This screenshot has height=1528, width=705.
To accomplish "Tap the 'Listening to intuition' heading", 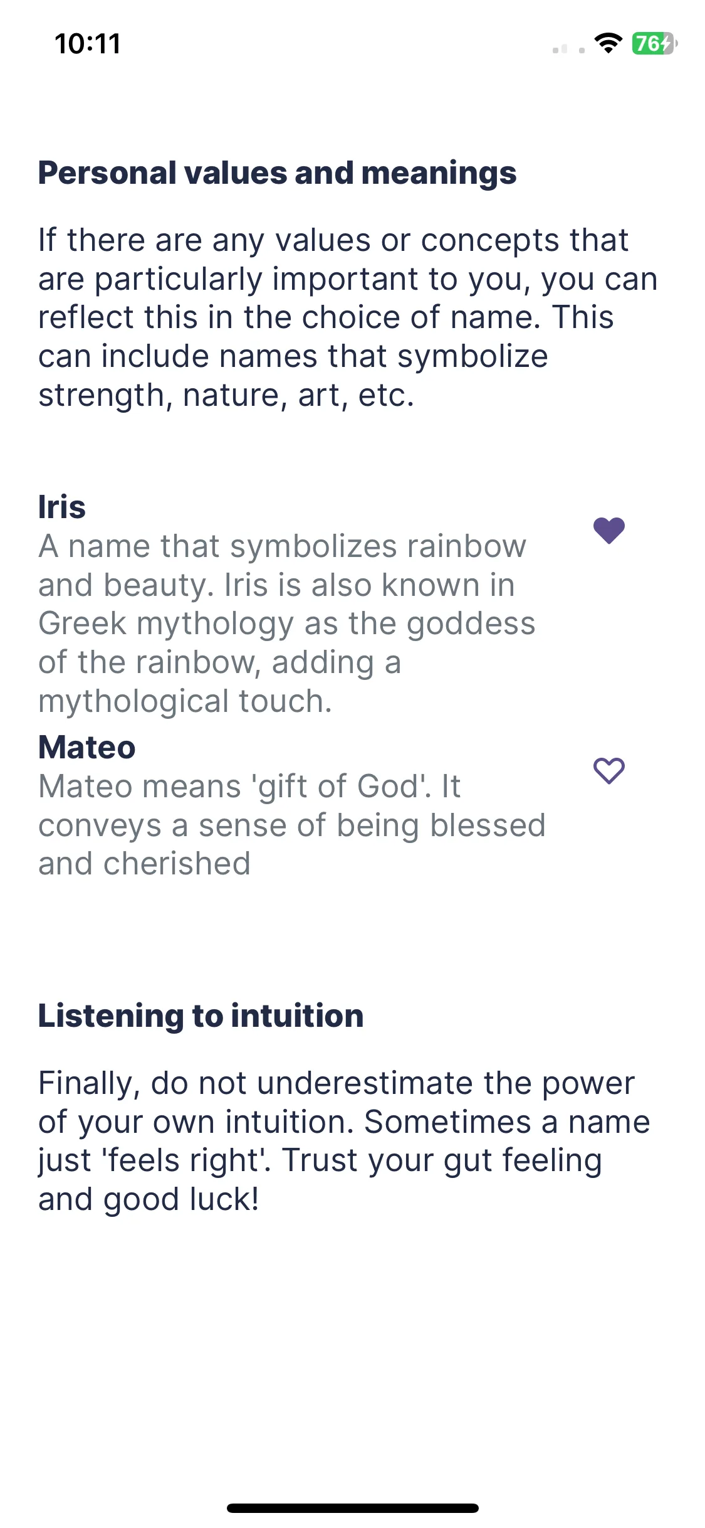I will point(201,1016).
